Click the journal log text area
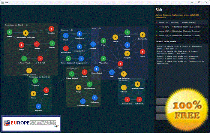This screenshot has height=133, width=210. click(181, 70)
